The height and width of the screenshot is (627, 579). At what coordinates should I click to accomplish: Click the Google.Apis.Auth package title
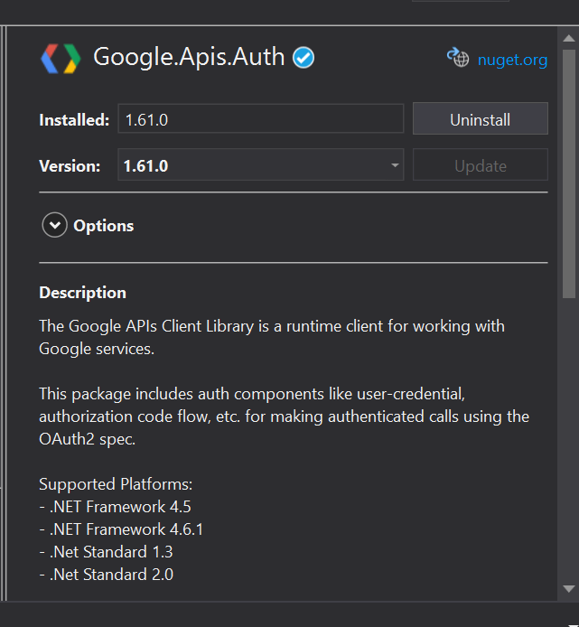189,57
